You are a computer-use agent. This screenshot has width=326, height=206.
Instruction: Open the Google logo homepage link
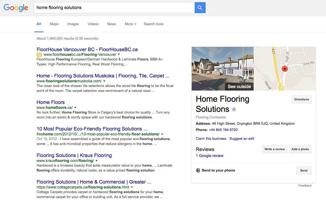point(16,8)
